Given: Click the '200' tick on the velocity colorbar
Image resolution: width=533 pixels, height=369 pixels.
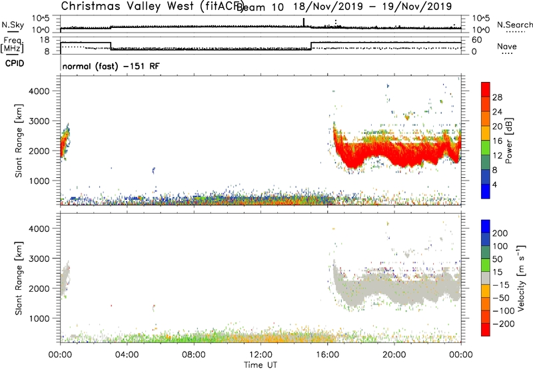Looking at the screenshot, I should 500,233.
